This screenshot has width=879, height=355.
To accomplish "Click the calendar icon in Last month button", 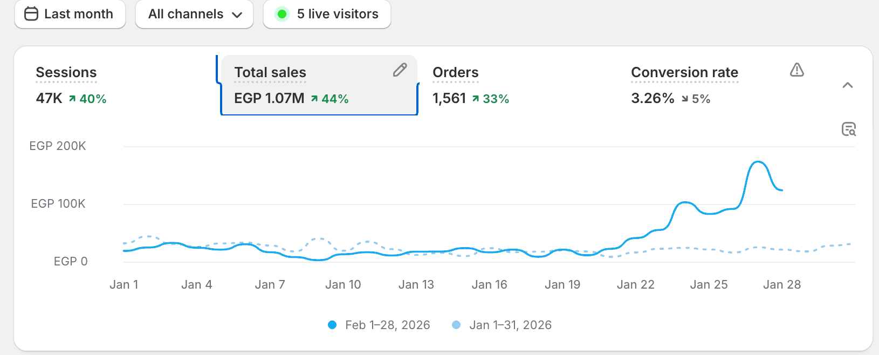I will pyautogui.click(x=31, y=13).
